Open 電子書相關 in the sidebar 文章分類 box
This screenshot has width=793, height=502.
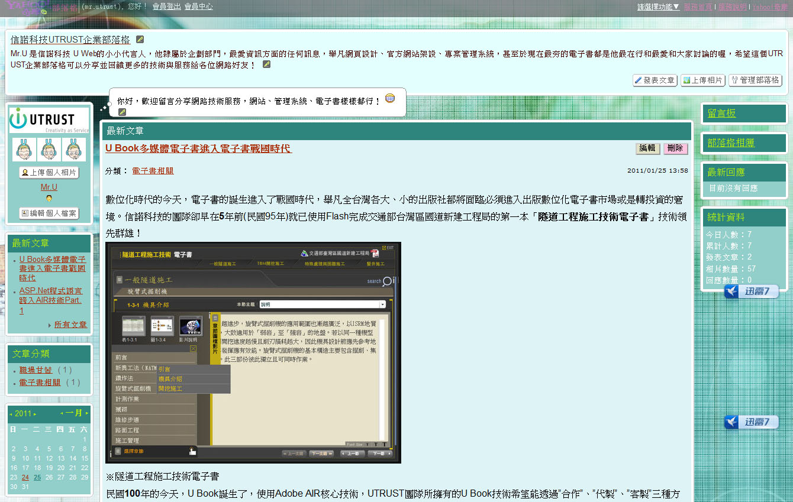coord(40,383)
